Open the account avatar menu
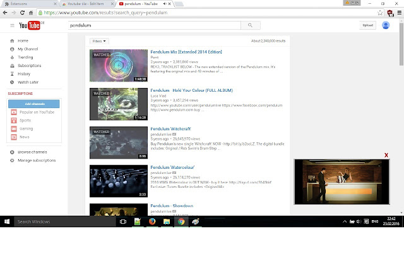Viewport: 404px width, 253px height. (x=386, y=25)
